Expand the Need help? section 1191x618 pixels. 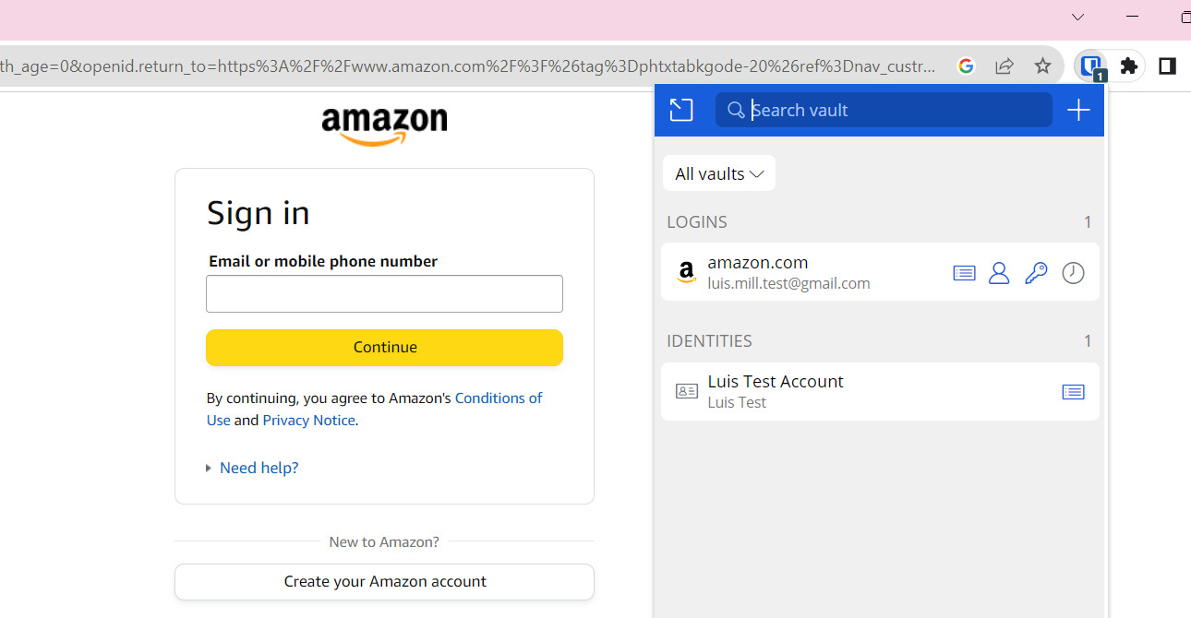coord(259,468)
